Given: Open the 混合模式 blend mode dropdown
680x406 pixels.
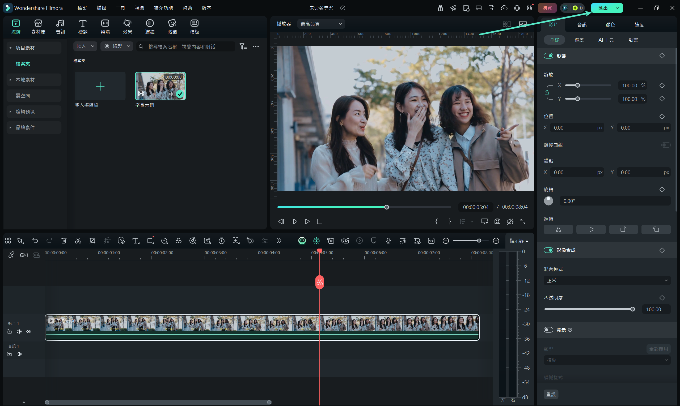Looking at the screenshot, I should 607,280.
